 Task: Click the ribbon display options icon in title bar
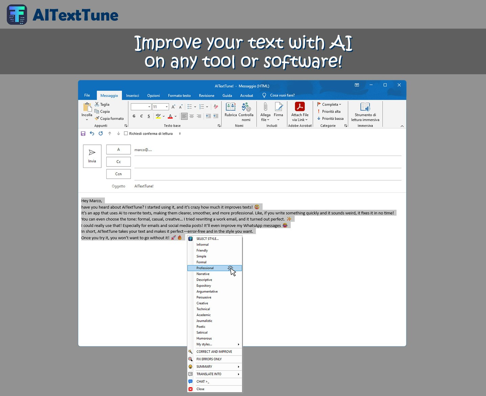(x=357, y=85)
